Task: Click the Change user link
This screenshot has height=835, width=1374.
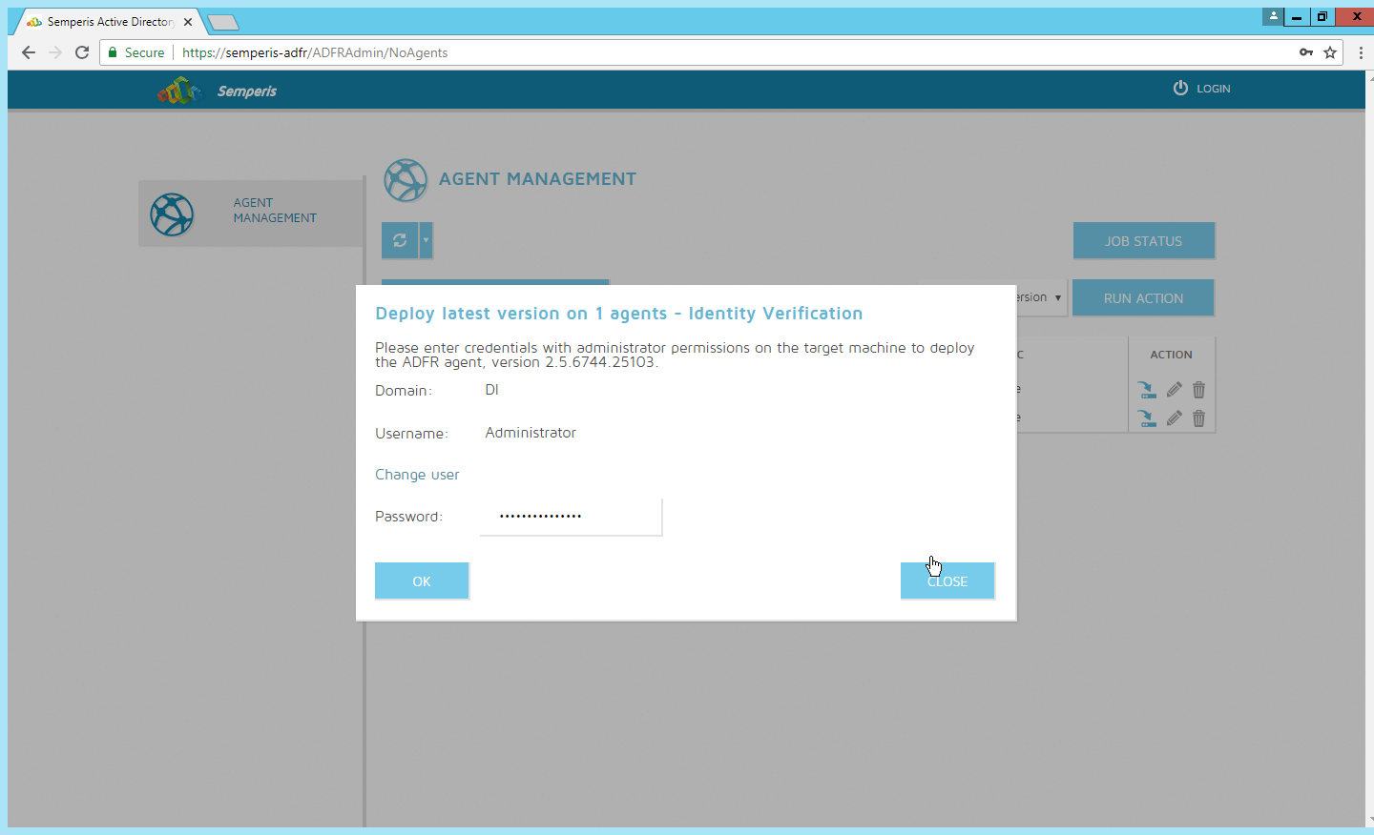Action: 417,475
